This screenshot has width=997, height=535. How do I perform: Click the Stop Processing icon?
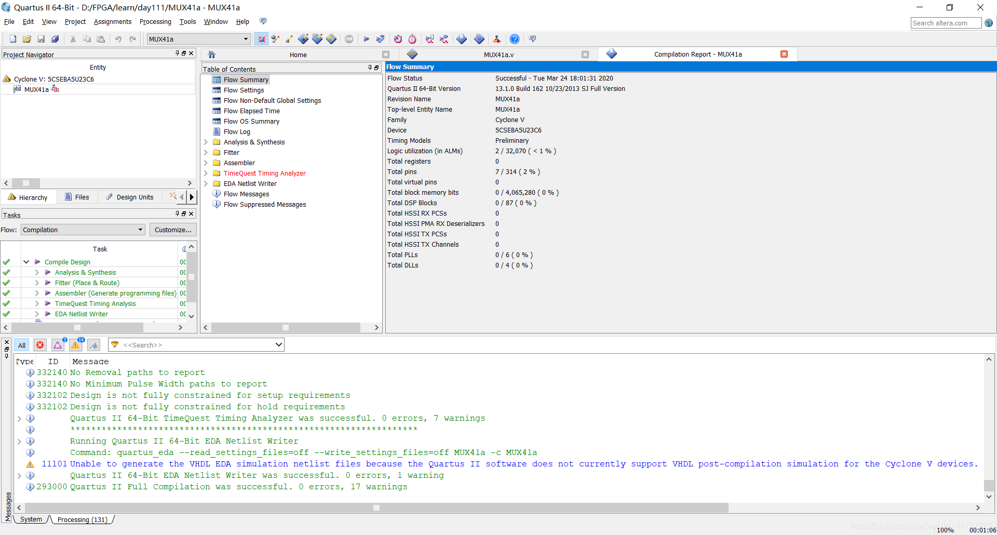[x=349, y=39]
